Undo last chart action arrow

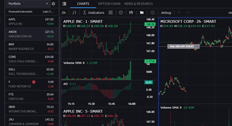pos(179,13)
